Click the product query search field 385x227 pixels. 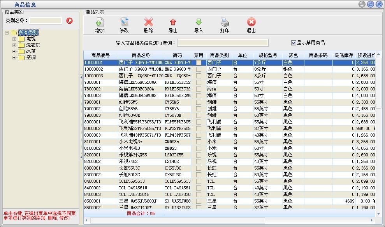pyautogui.click(x=223, y=43)
